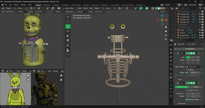
Task: Expand the Advanced subdivision section
Action: point(181,104)
